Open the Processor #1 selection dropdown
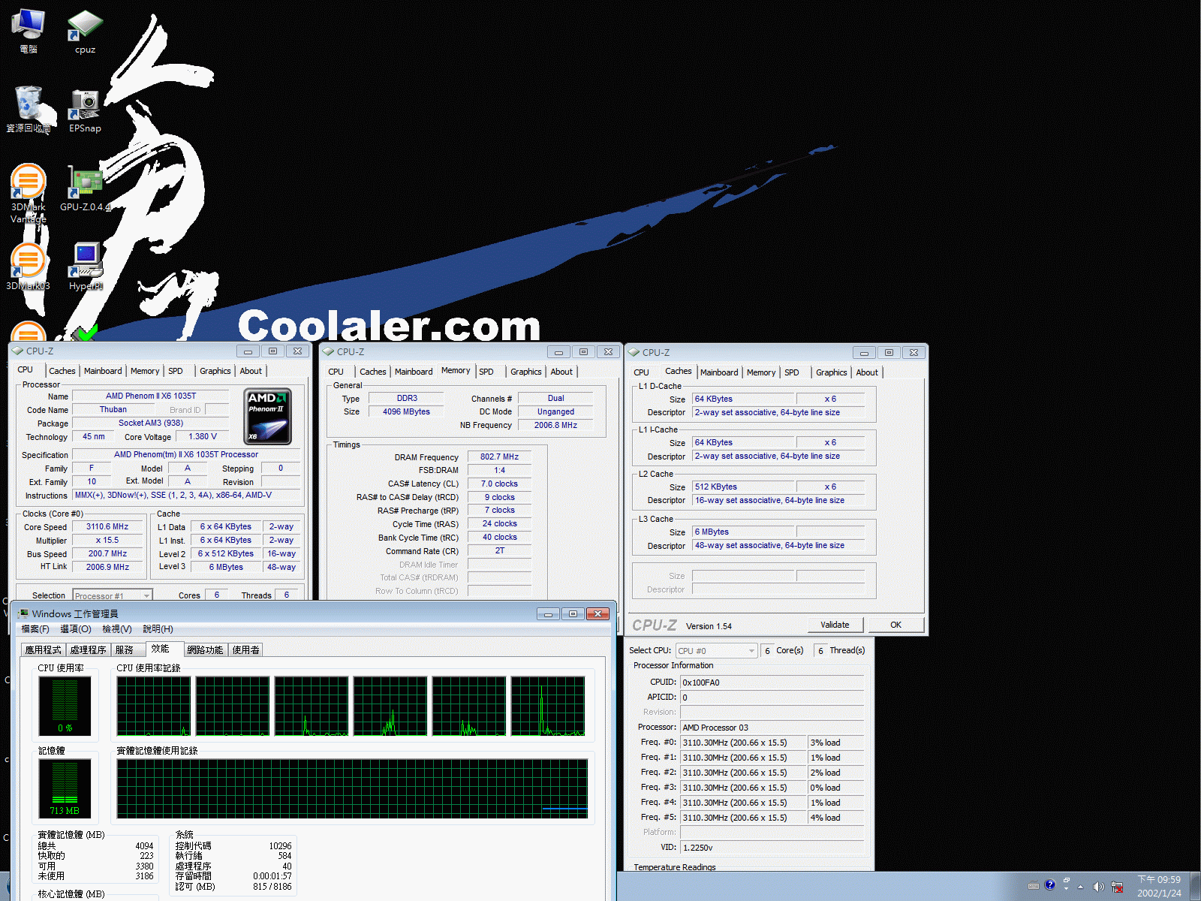The width and height of the screenshot is (1201, 901). coord(113,595)
